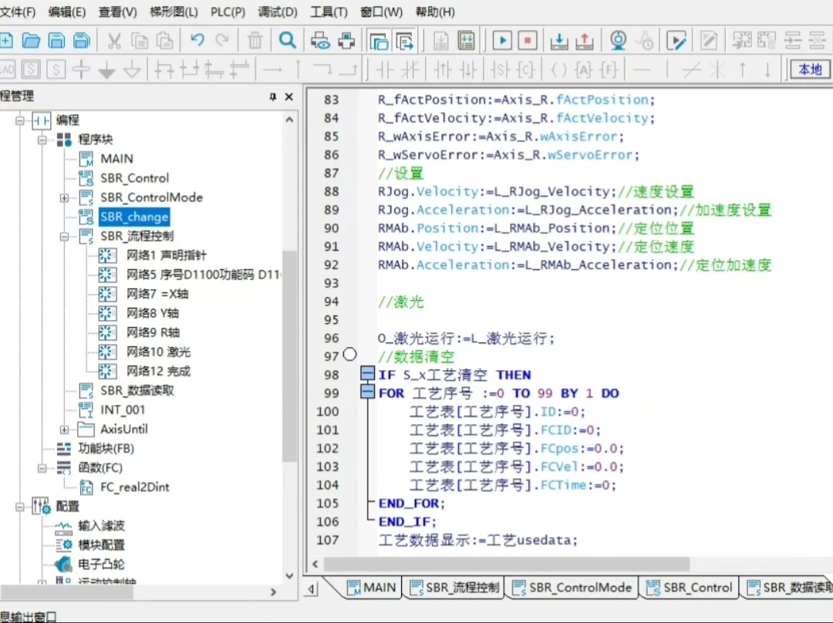
Task: Click the print preview icon
Action: click(x=320, y=40)
